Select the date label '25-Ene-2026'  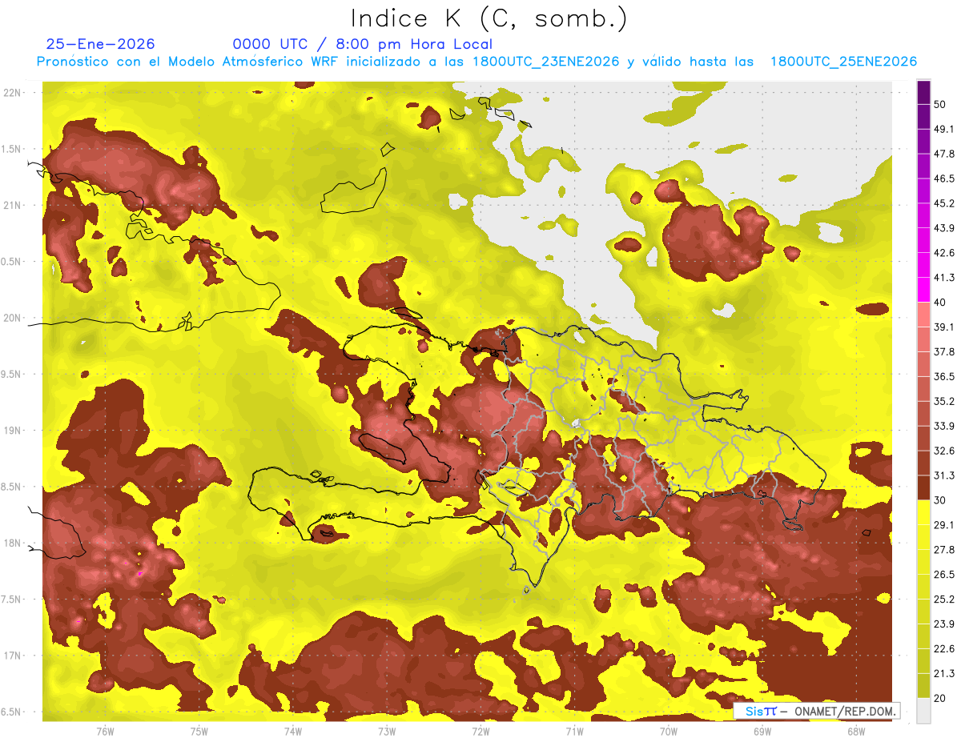coord(101,44)
